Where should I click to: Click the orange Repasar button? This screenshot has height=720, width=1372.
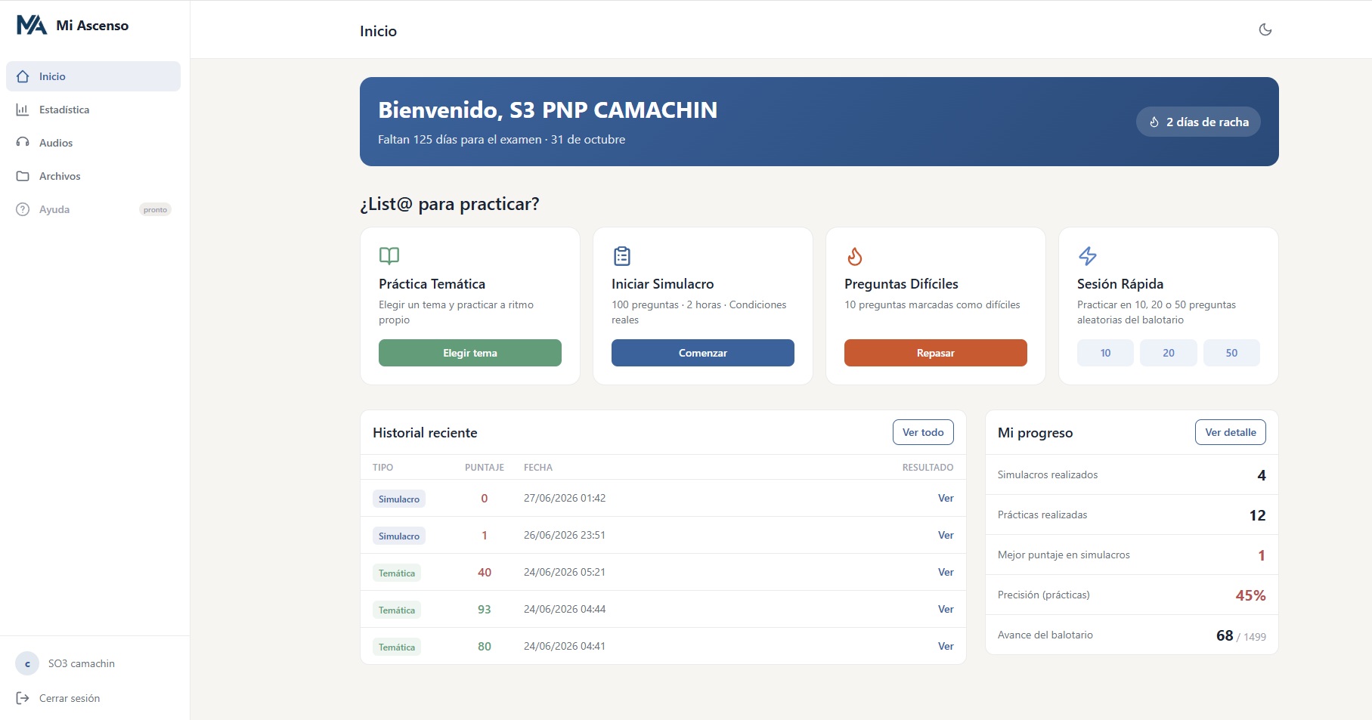pos(936,353)
